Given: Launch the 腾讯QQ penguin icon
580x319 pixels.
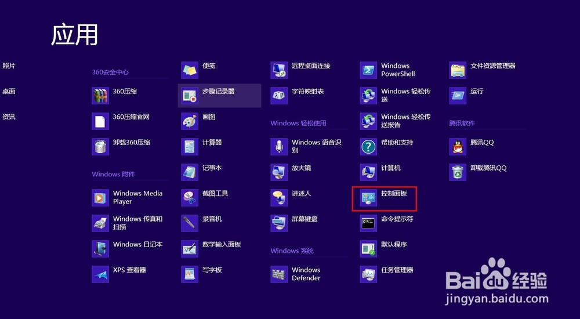Looking at the screenshot, I should pyautogui.click(x=458, y=147).
